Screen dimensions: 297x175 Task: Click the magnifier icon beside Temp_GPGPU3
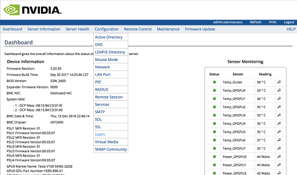point(279,115)
